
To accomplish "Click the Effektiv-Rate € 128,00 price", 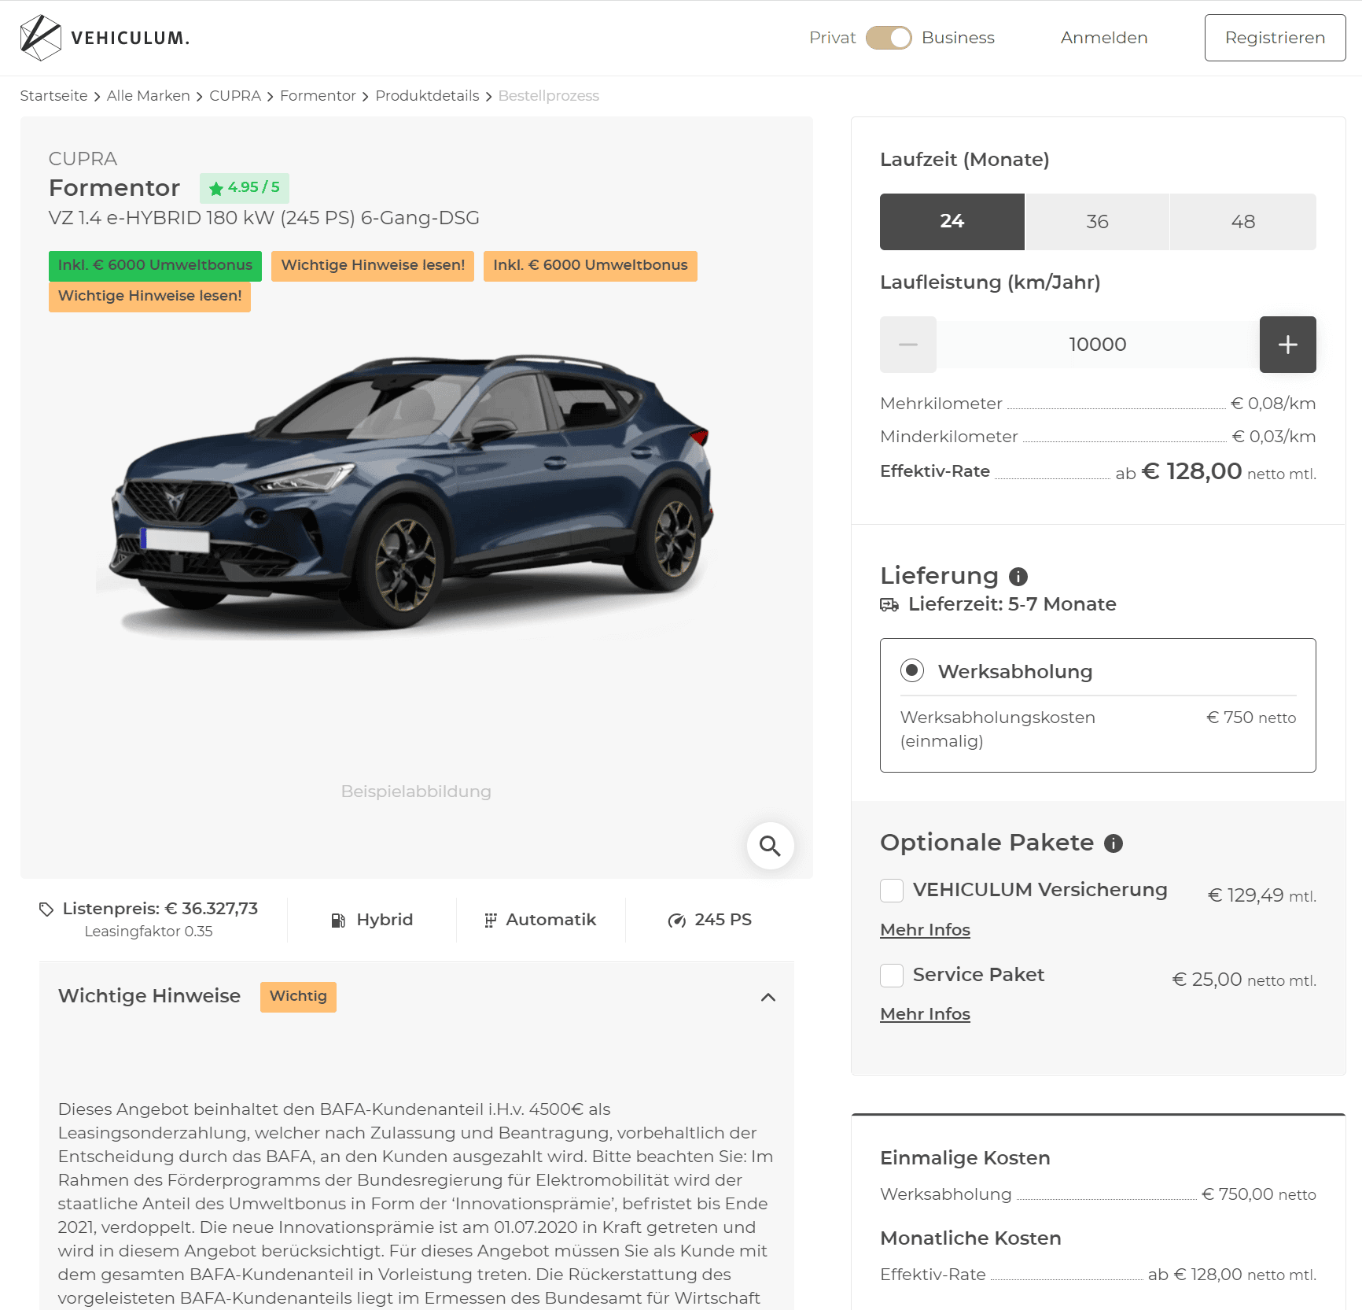I will click(1191, 471).
